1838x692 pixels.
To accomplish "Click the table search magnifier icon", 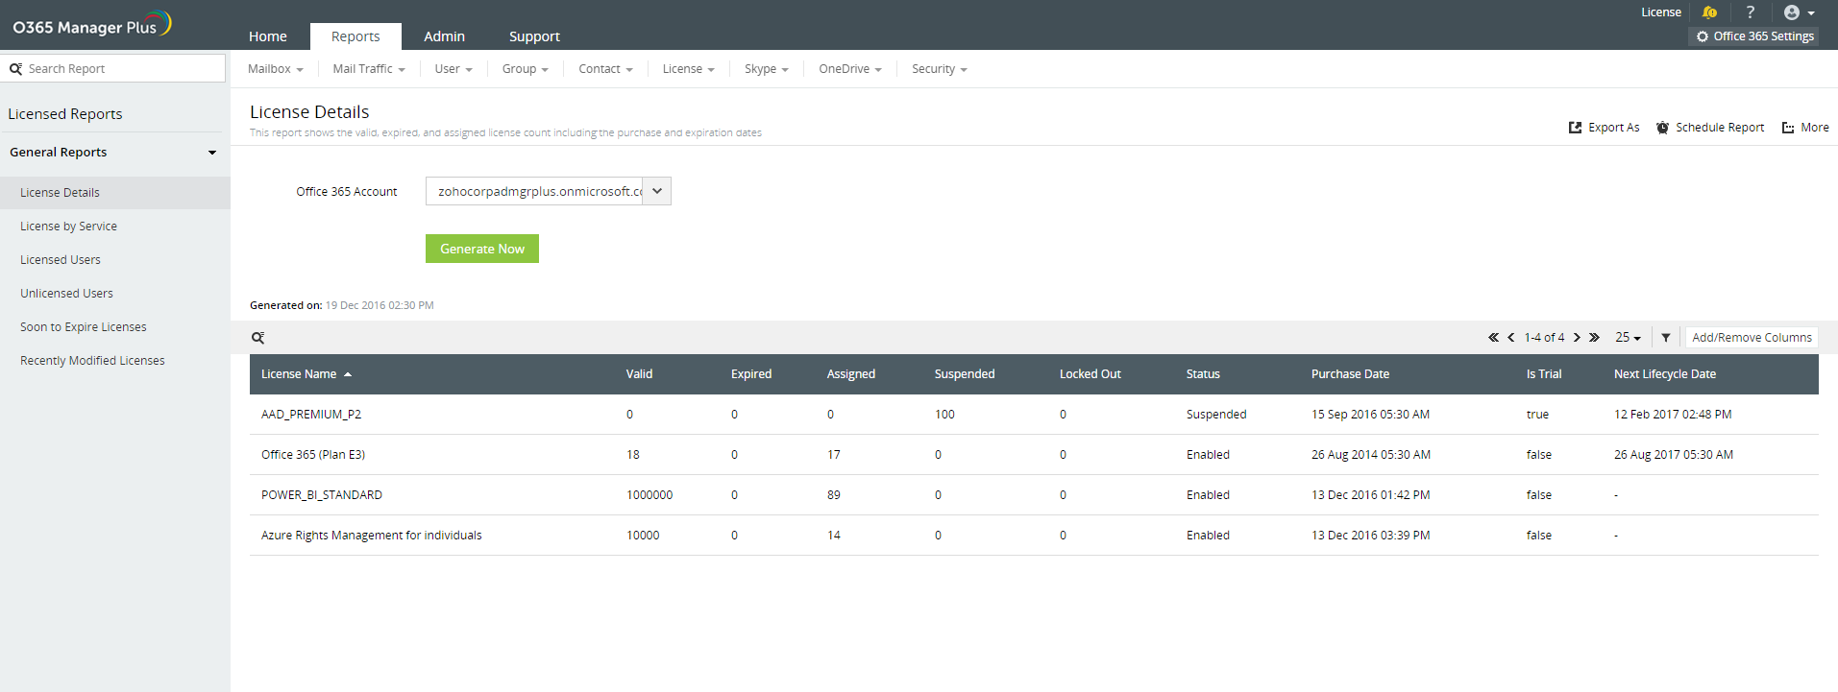I will click(257, 338).
